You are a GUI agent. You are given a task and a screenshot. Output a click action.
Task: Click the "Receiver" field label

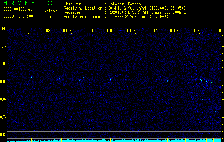pos(72,12)
